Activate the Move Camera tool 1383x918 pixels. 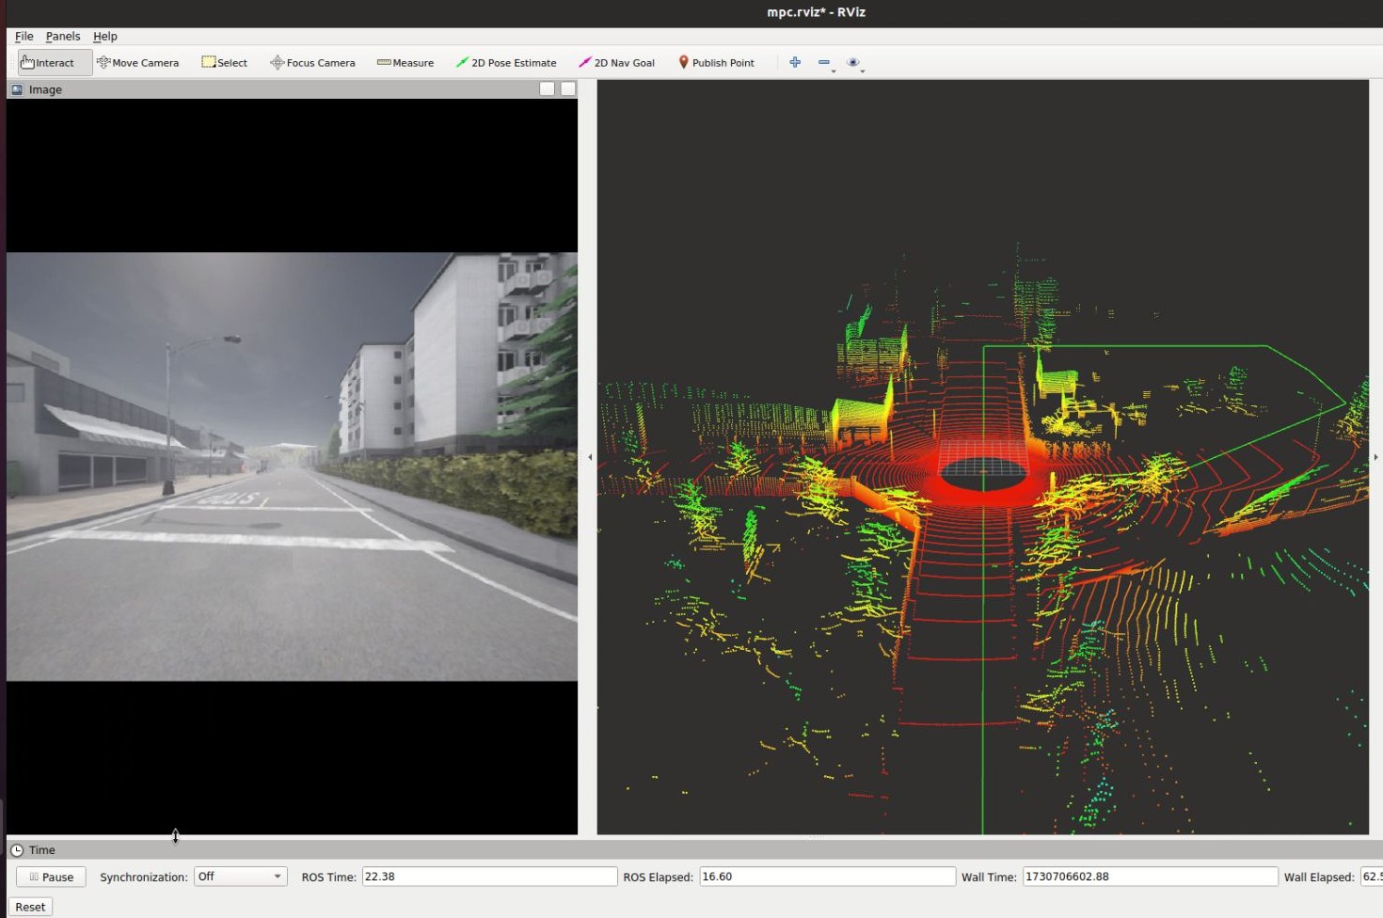coord(137,63)
